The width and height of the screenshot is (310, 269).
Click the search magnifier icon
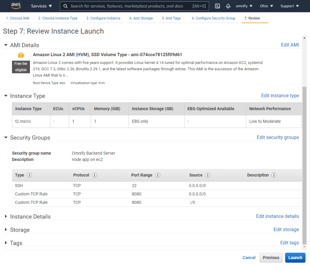coord(66,6)
